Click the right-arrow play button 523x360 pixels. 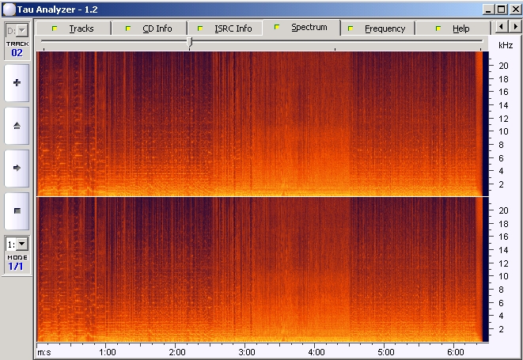(x=17, y=168)
